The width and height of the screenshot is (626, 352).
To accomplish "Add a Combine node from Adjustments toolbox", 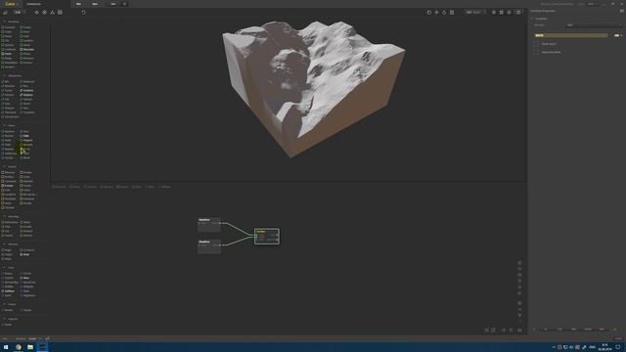I will coord(26,91).
